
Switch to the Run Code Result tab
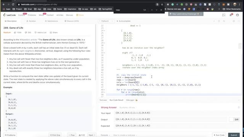[x=116, y=100]
